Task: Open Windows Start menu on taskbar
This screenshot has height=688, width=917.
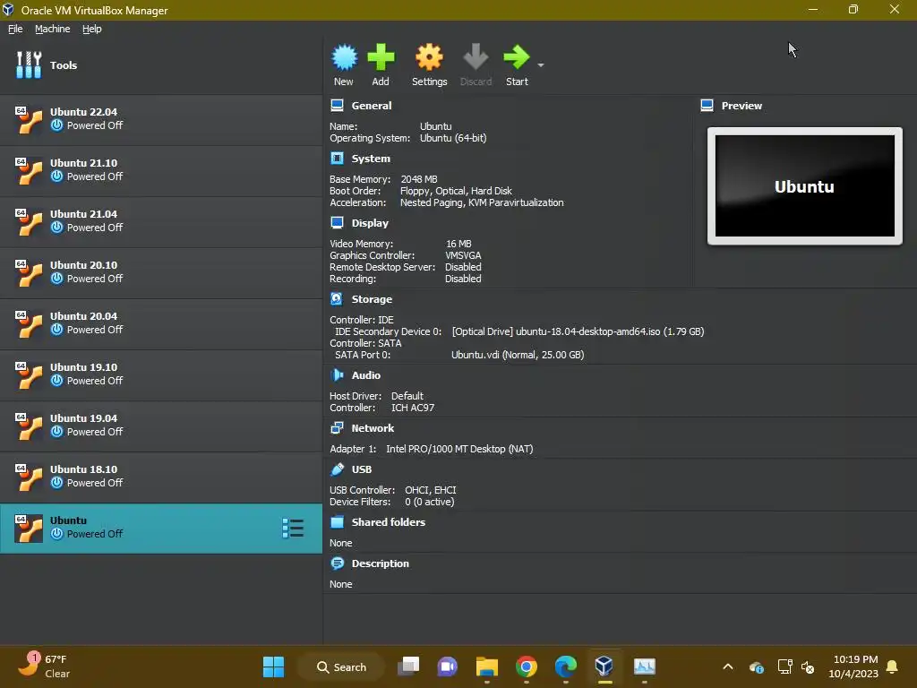Action: pyautogui.click(x=273, y=666)
